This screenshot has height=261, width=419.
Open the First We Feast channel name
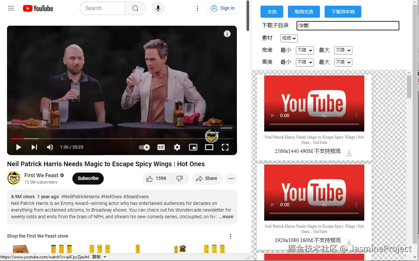(41, 175)
